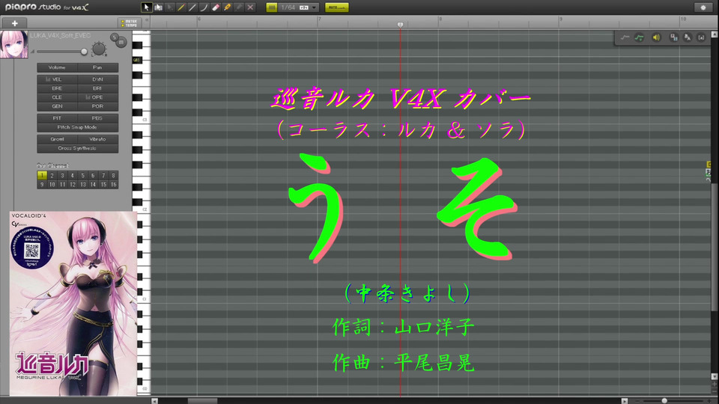The height and width of the screenshot is (404, 719).
Task: Select channel 8
Action: click(113, 175)
